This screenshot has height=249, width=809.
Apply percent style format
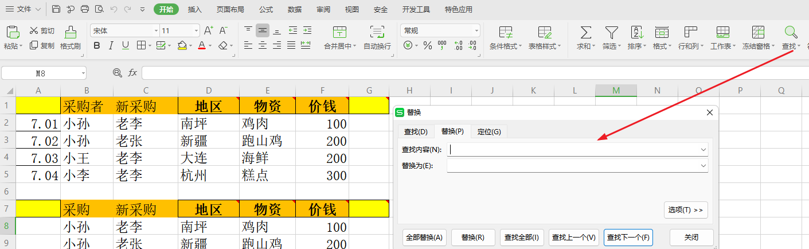click(x=427, y=45)
